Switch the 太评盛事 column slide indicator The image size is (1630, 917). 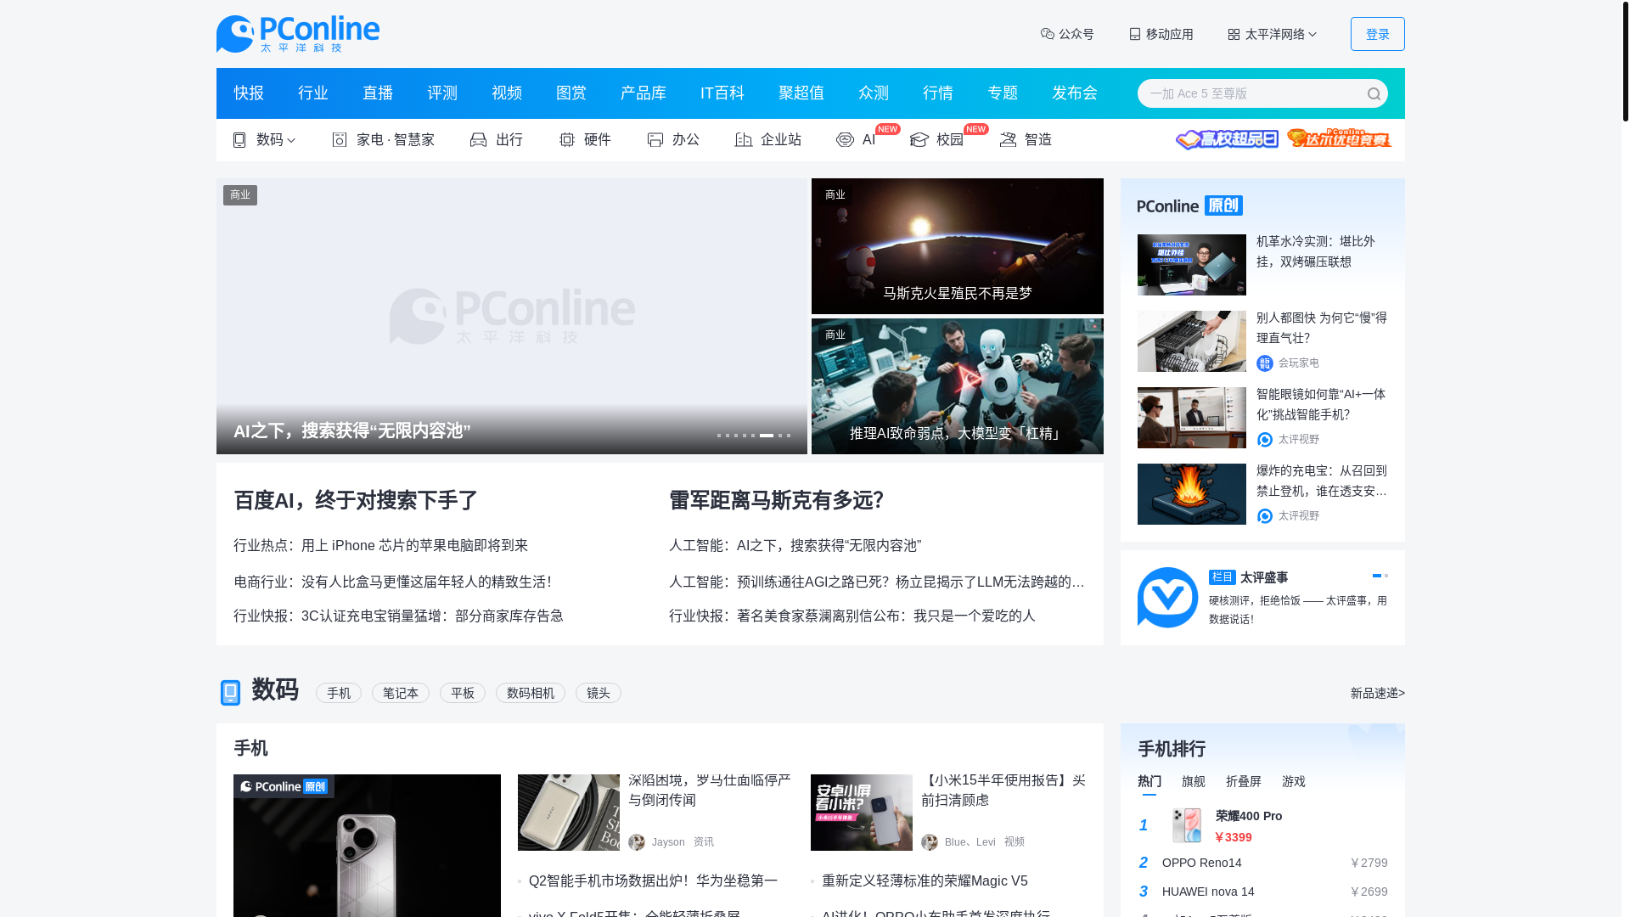pyautogui.click(x=1386, y=576)
